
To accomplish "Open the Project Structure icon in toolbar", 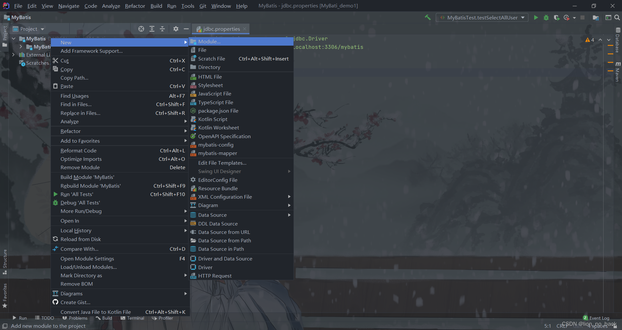I will point(595,17).
